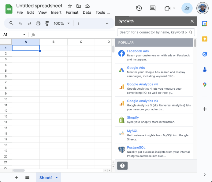212x182 pixels.
Task: Open the all sheets list
Action: pos(27,177)
